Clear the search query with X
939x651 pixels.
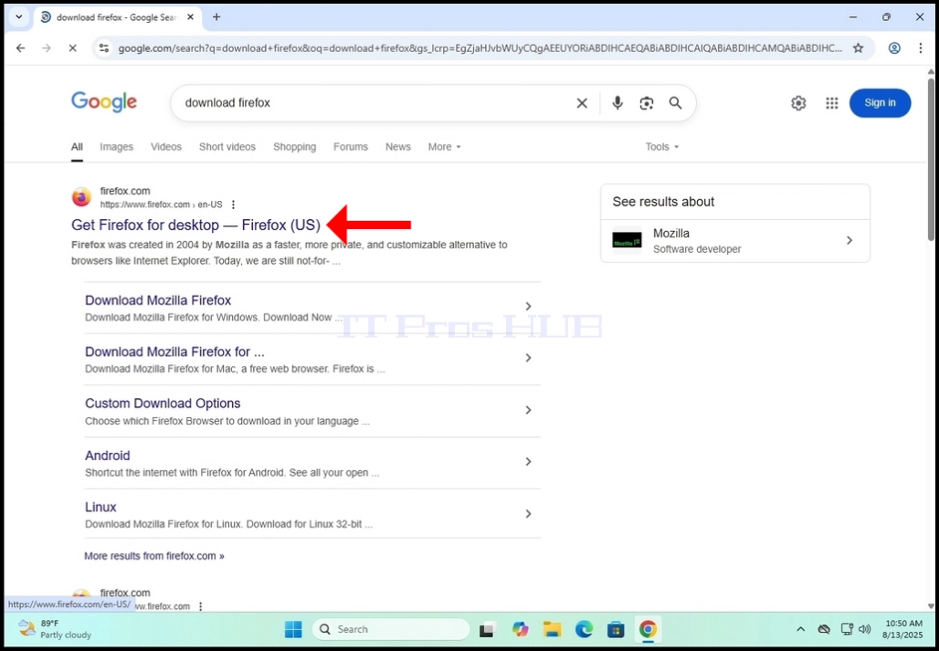[582, 103]
